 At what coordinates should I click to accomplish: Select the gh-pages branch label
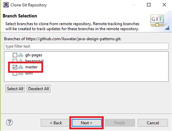point(34,55)
